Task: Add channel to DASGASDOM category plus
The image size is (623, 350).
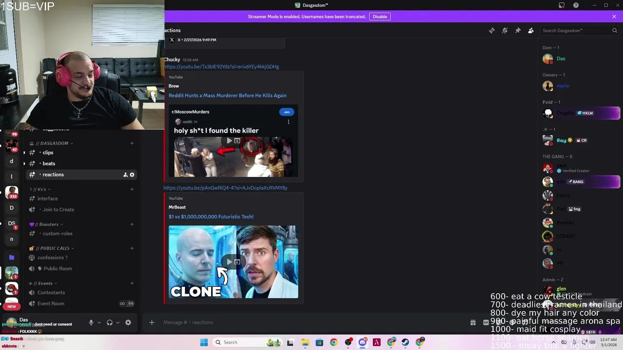Action: tap(132, 143)
